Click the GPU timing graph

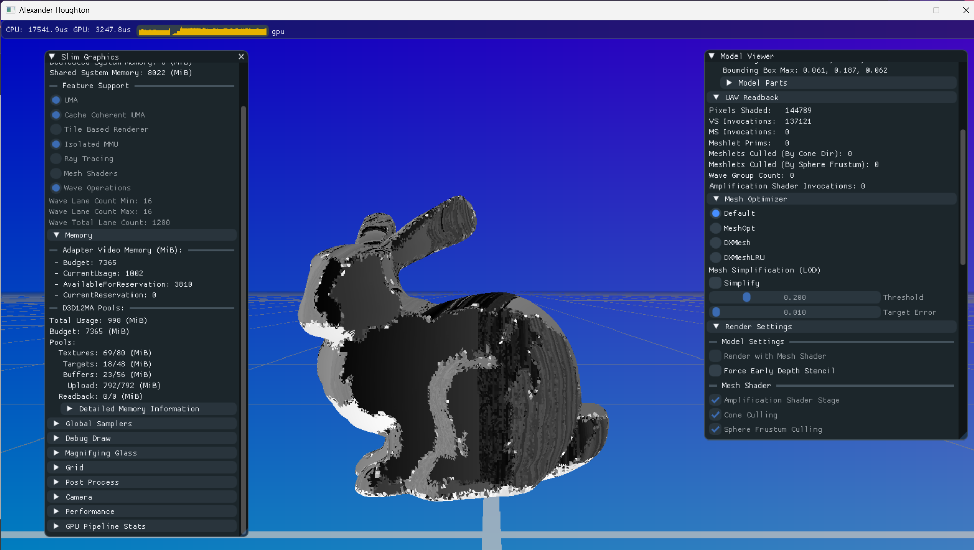(x=202, y=31)
